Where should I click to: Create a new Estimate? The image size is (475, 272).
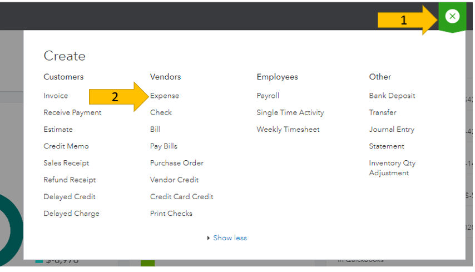coord(58,130)
